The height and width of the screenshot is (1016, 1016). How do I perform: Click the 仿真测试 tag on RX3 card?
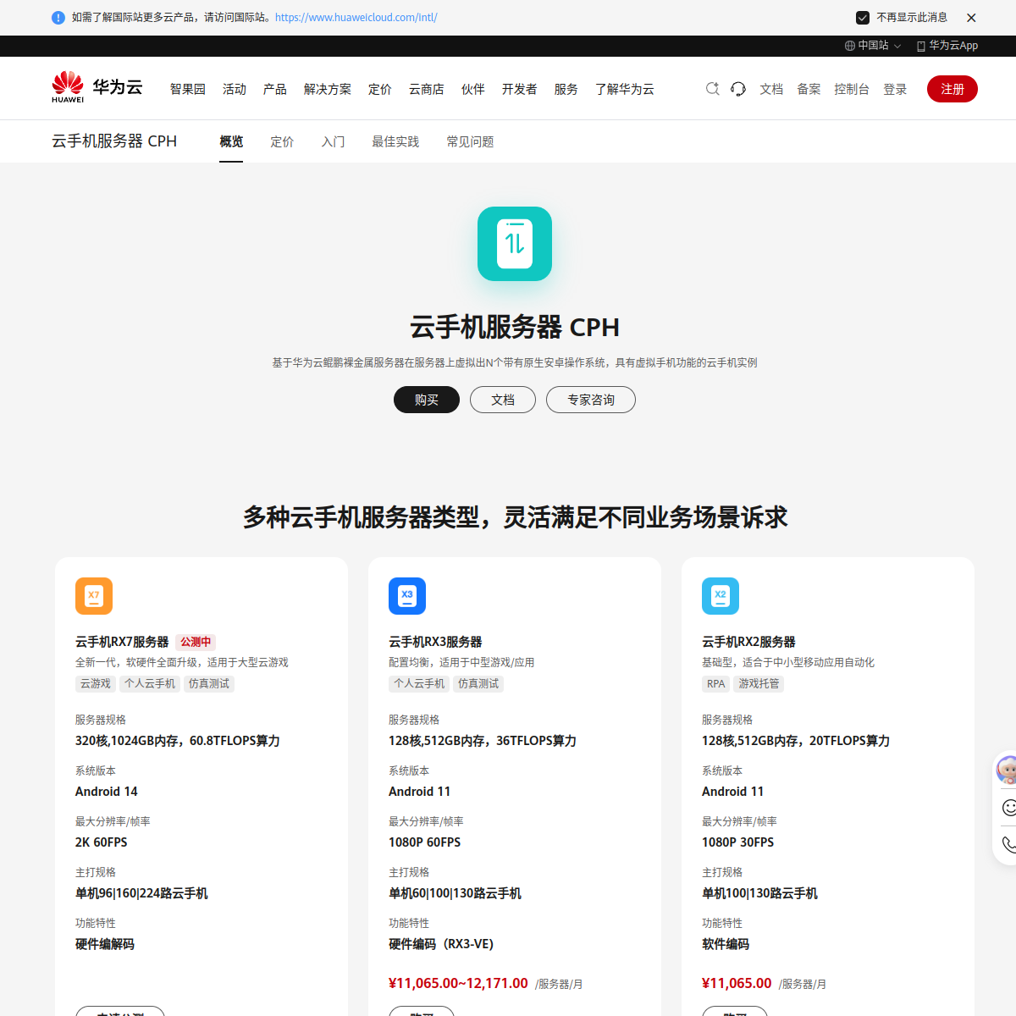478,683
